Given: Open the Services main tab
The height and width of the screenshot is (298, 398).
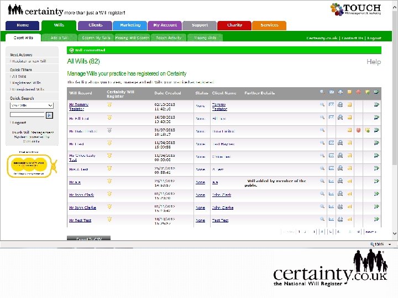Looking at the screenshot, I should [x=269, y=25].
